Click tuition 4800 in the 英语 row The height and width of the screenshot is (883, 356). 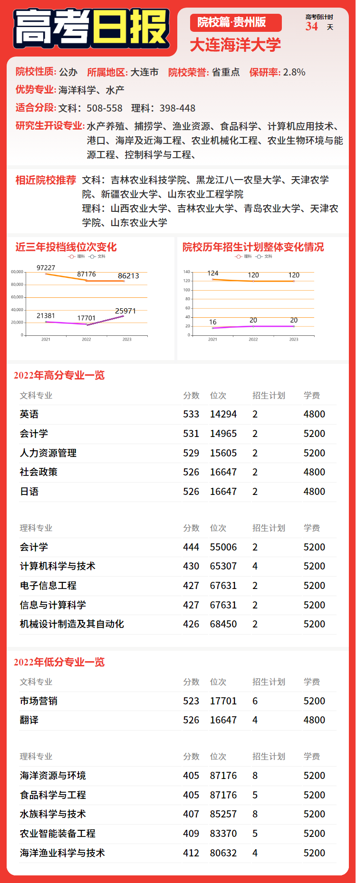coord(314,414)
